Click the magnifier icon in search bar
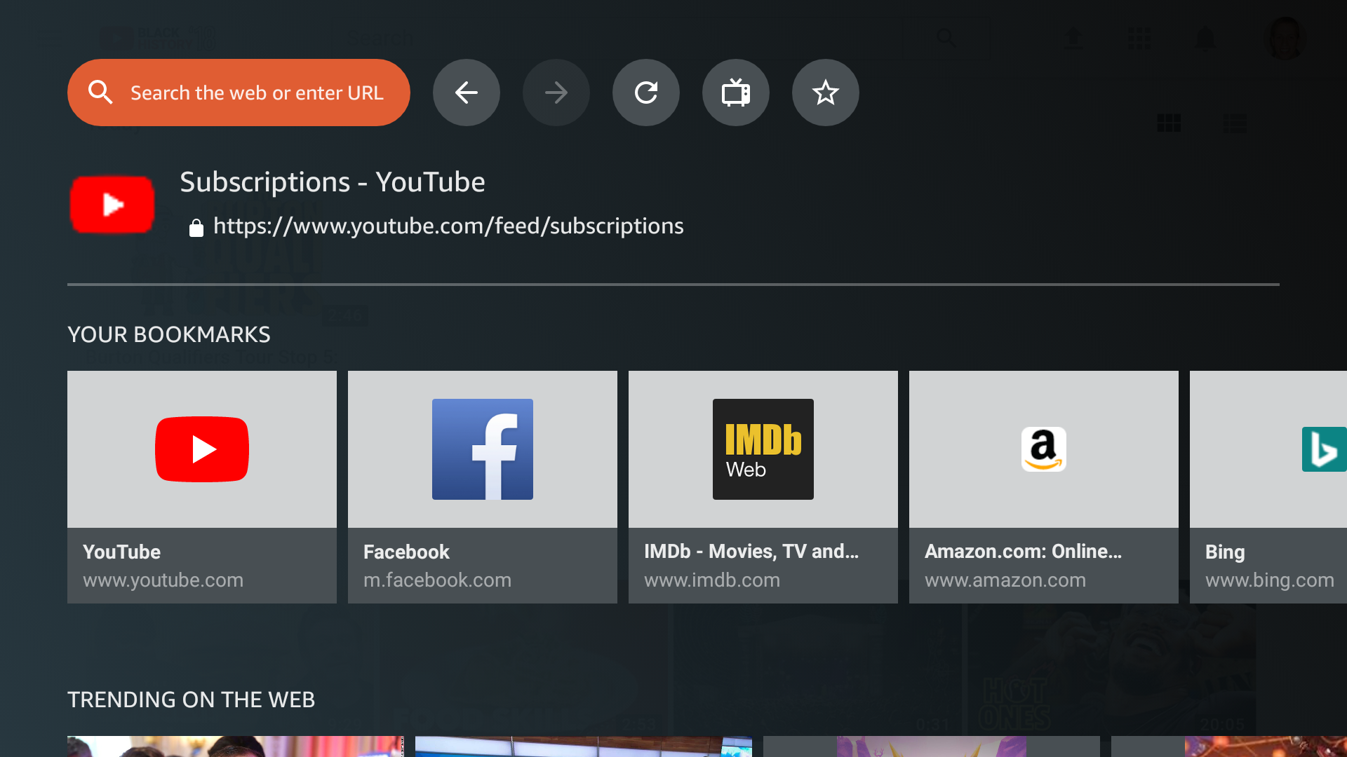 point(100,93)
